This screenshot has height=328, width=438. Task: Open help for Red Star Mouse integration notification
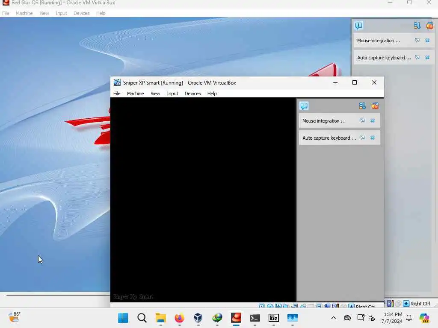(x=417, y=41)
